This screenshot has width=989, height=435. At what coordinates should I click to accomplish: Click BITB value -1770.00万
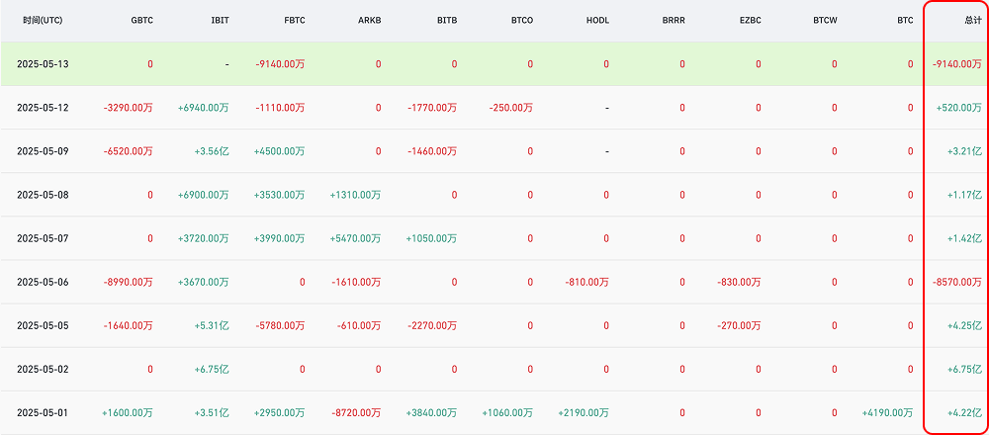coord(432,108)
